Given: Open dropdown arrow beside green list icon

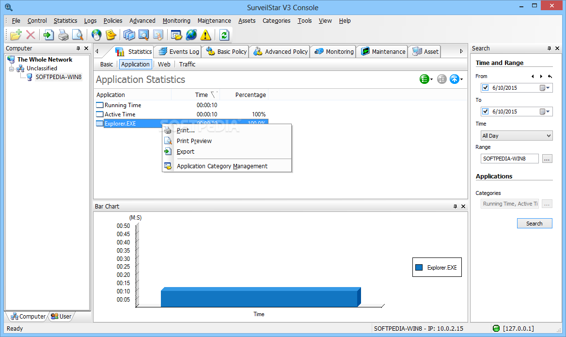Looking at the screenshot, I should [431, 80].
